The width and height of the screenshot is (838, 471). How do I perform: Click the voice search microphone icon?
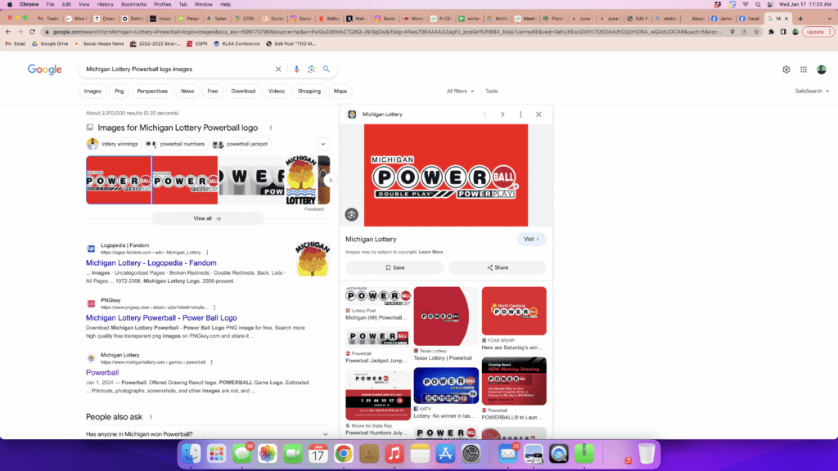[x=296, y=70]
